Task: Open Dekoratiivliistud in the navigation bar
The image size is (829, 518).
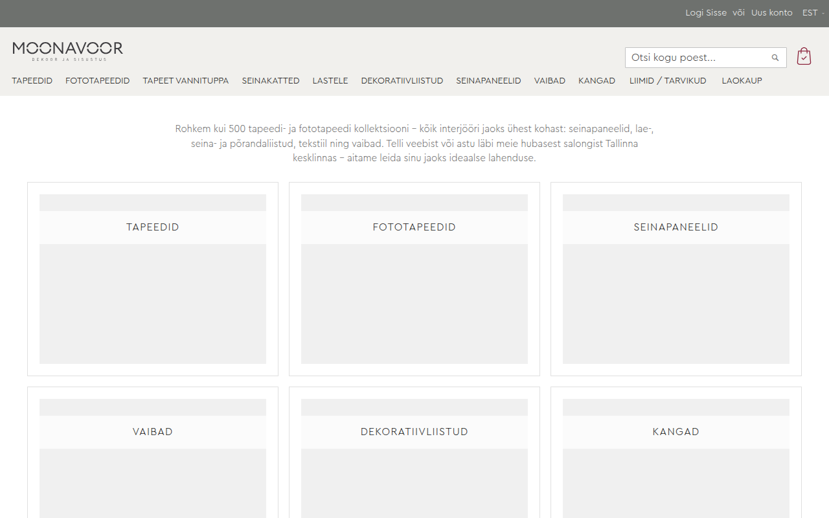Action: (x=402, y=81)
